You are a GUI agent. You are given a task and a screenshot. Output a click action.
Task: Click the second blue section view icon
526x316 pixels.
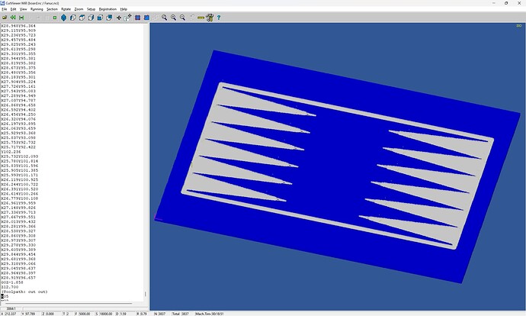(x=146, y=18)
